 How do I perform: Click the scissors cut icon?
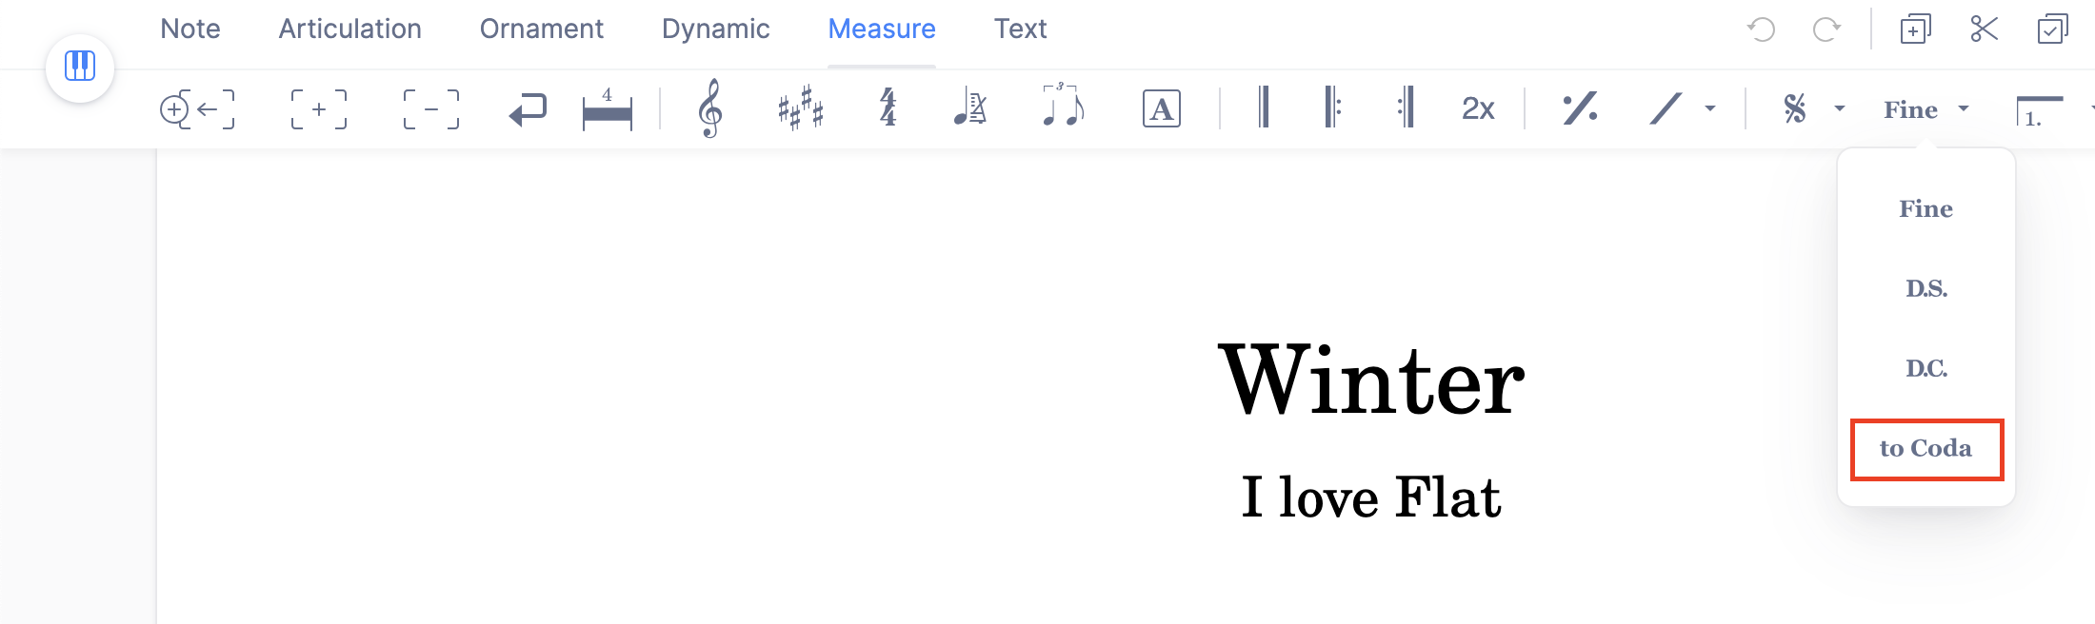click(1984, 29)
